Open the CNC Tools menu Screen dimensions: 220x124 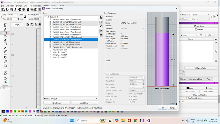(x=28, y=6)
